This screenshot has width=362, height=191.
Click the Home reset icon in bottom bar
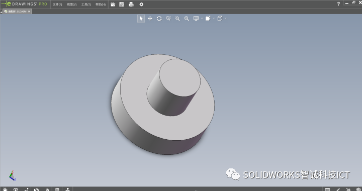[x=5, y=189]
